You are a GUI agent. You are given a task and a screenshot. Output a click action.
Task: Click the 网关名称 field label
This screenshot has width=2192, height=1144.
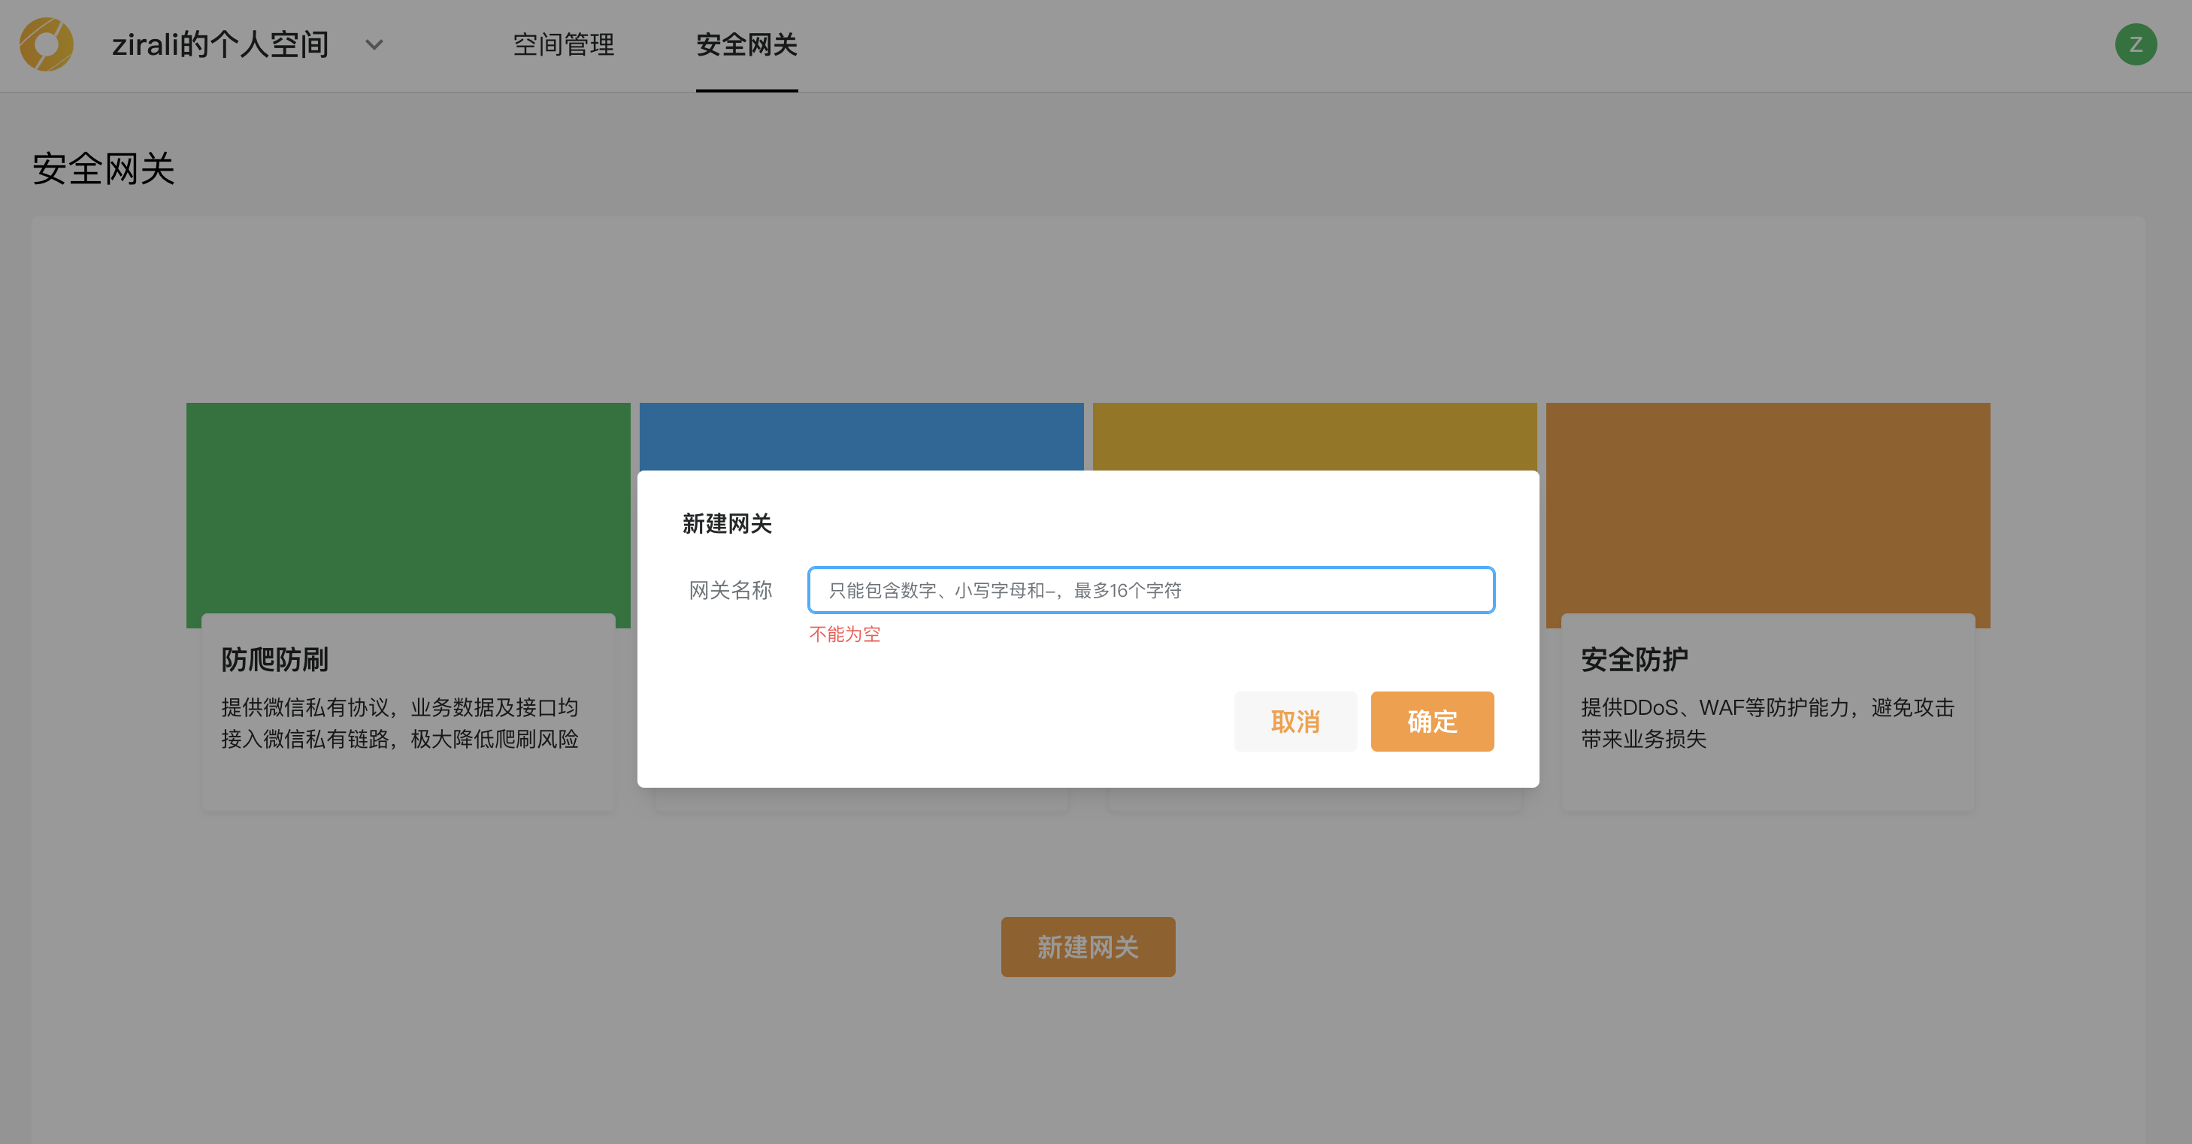[x=730, y=590]
